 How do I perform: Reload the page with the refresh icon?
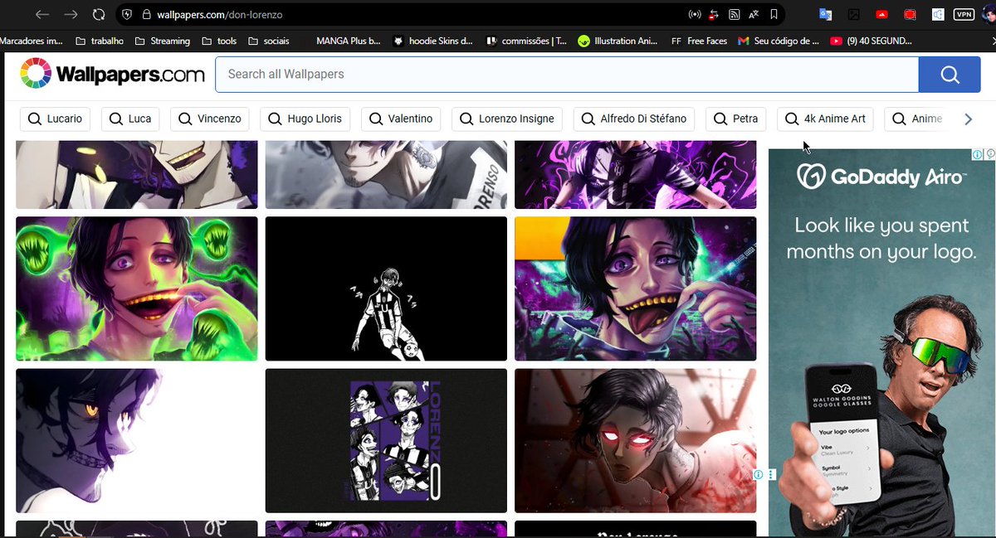(x=99, y=14)
